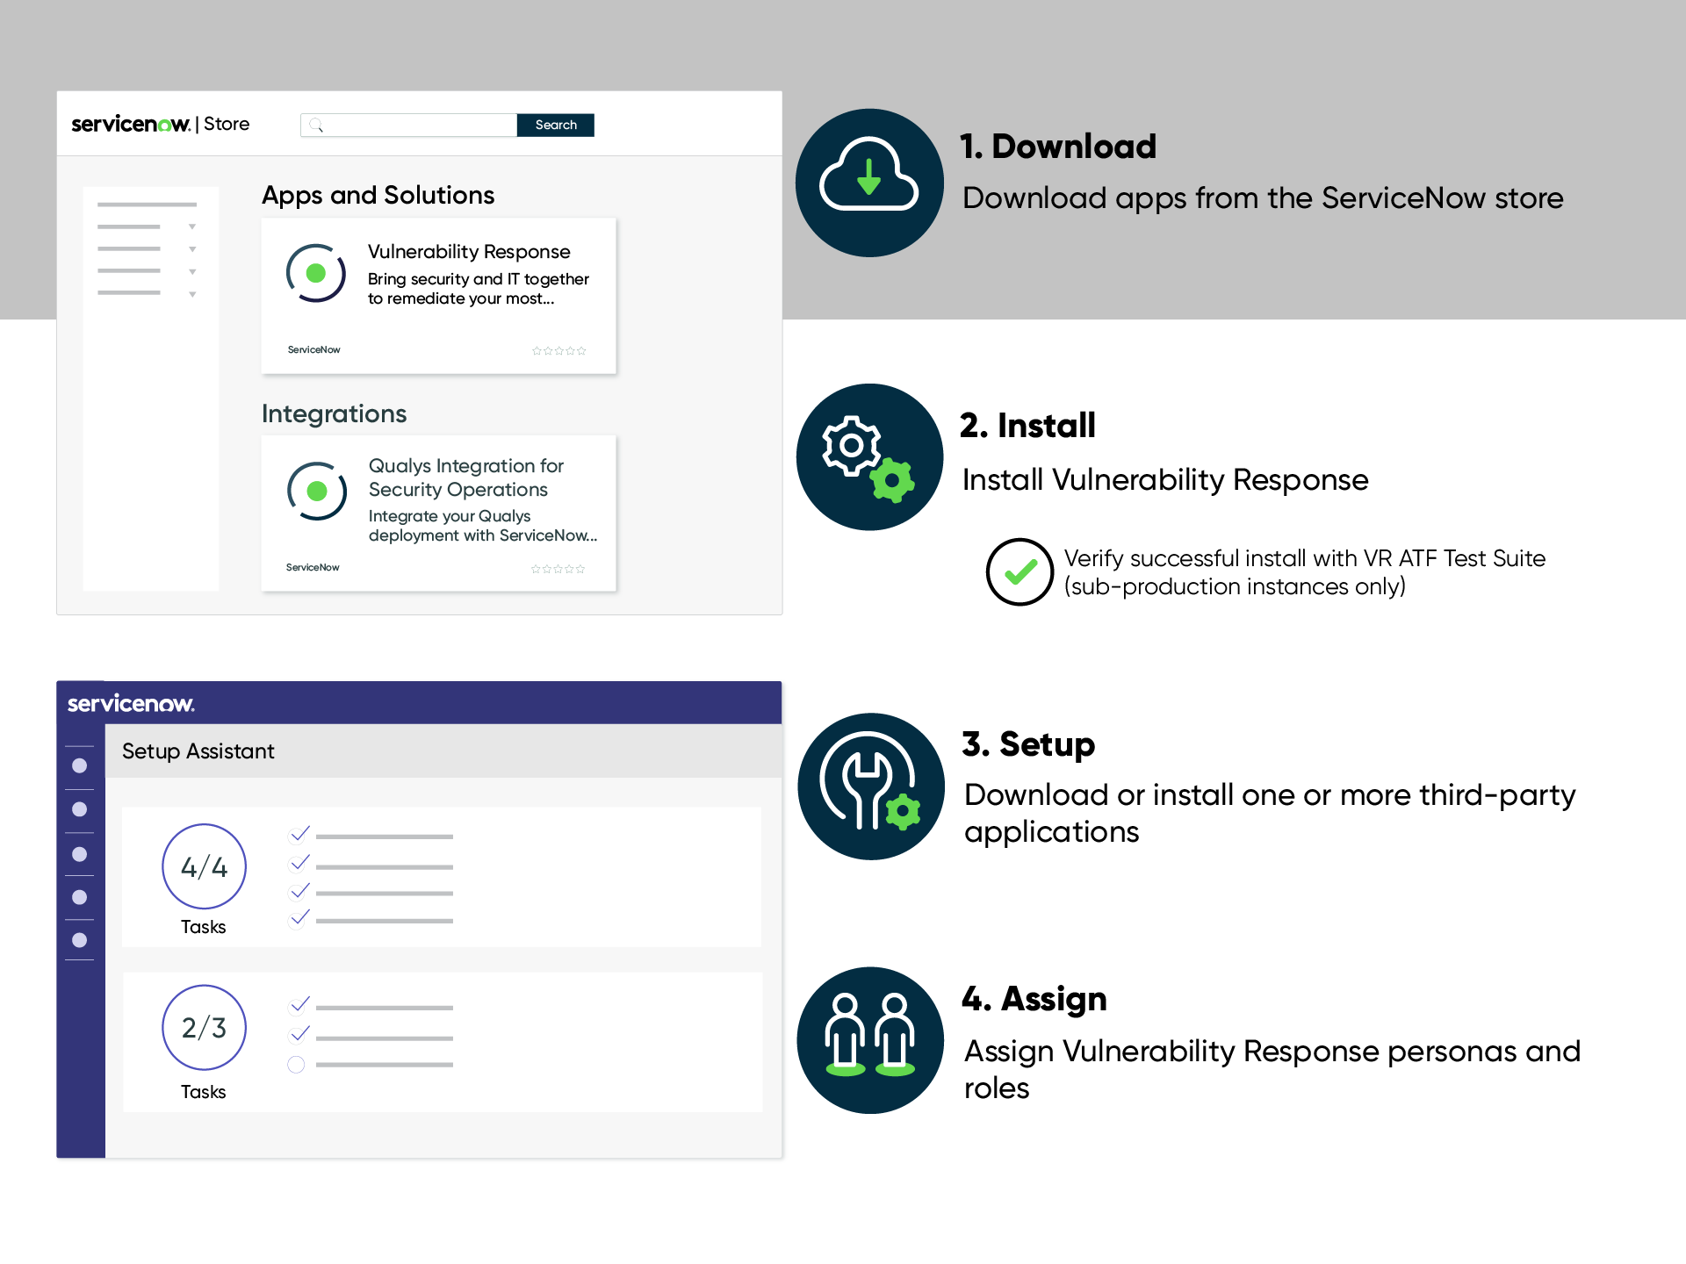
Task: Click the ServiceNow vendor label on Qualys card
Action: click(313, 567)
